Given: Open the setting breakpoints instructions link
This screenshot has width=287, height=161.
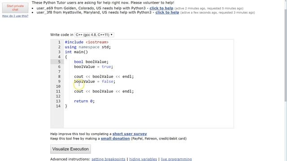Looking at the screenshot, I should click(x=109, y=159).
